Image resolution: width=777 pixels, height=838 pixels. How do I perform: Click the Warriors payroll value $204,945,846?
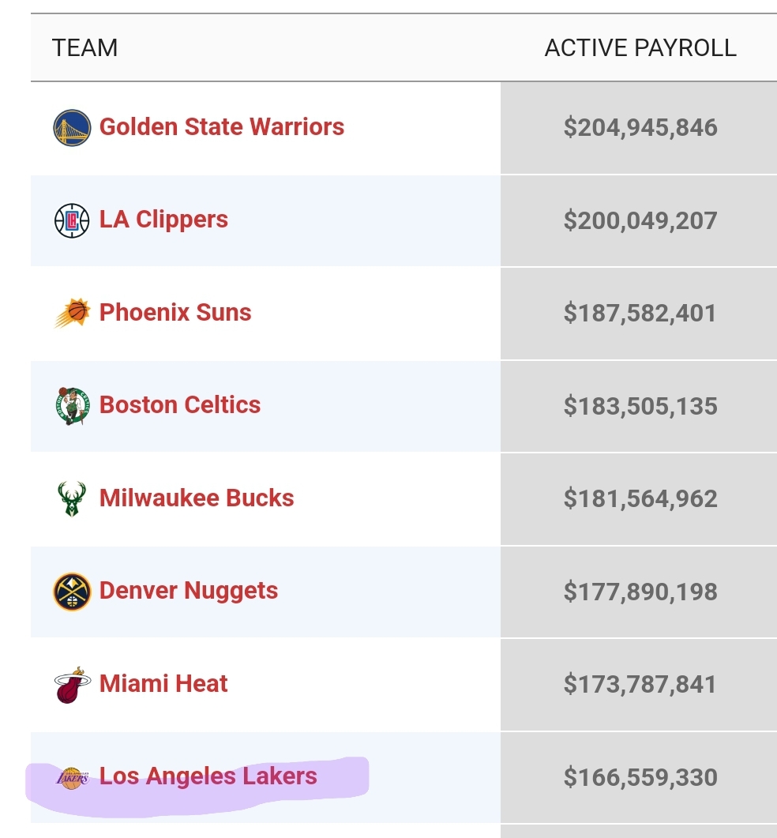tap(640, 128)
